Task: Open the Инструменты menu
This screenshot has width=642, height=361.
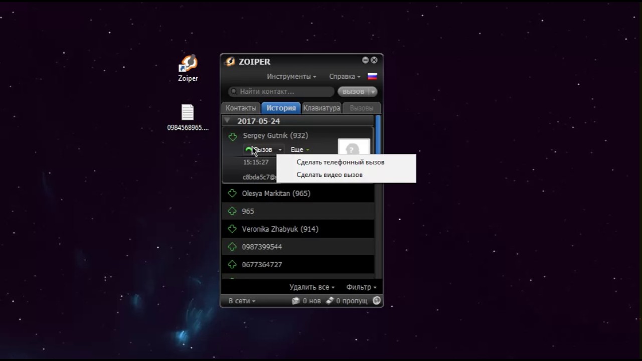Action: click(x=291, y=77)
